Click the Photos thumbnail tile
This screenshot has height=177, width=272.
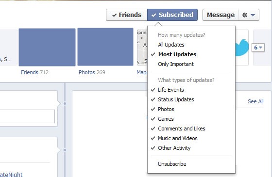105,47
